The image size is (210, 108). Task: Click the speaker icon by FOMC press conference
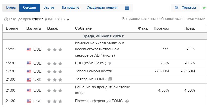click(127, 101)
